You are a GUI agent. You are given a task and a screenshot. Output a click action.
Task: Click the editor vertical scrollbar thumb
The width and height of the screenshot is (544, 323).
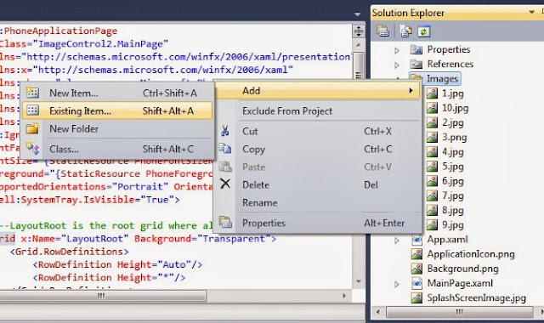coord(359,66)
